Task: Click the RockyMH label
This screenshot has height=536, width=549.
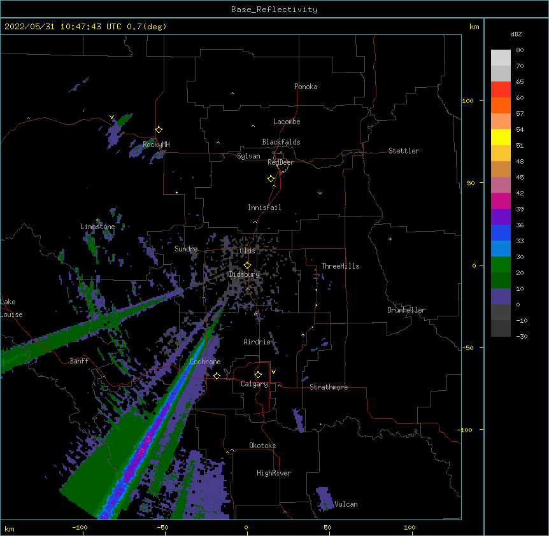Action: pyautogui.click(x=156, y=145)
